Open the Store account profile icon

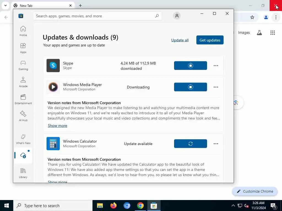coord(177,16)
